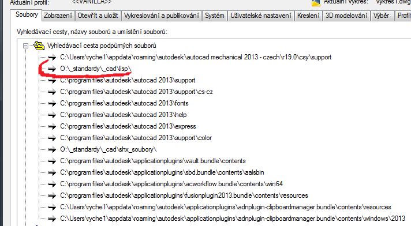Select the autocad 2013\help path

[x=123, y=115]
